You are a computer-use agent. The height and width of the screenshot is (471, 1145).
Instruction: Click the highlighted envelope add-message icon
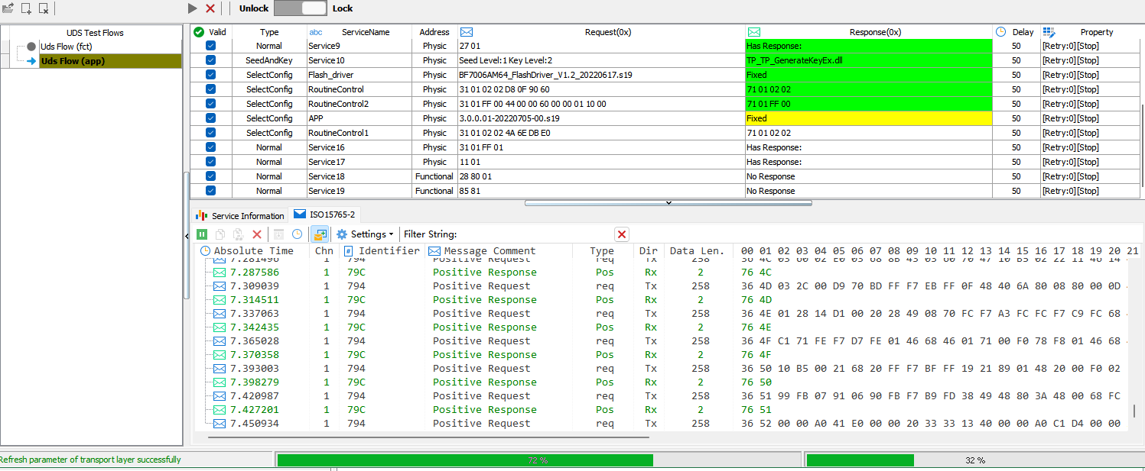[320, 234]
